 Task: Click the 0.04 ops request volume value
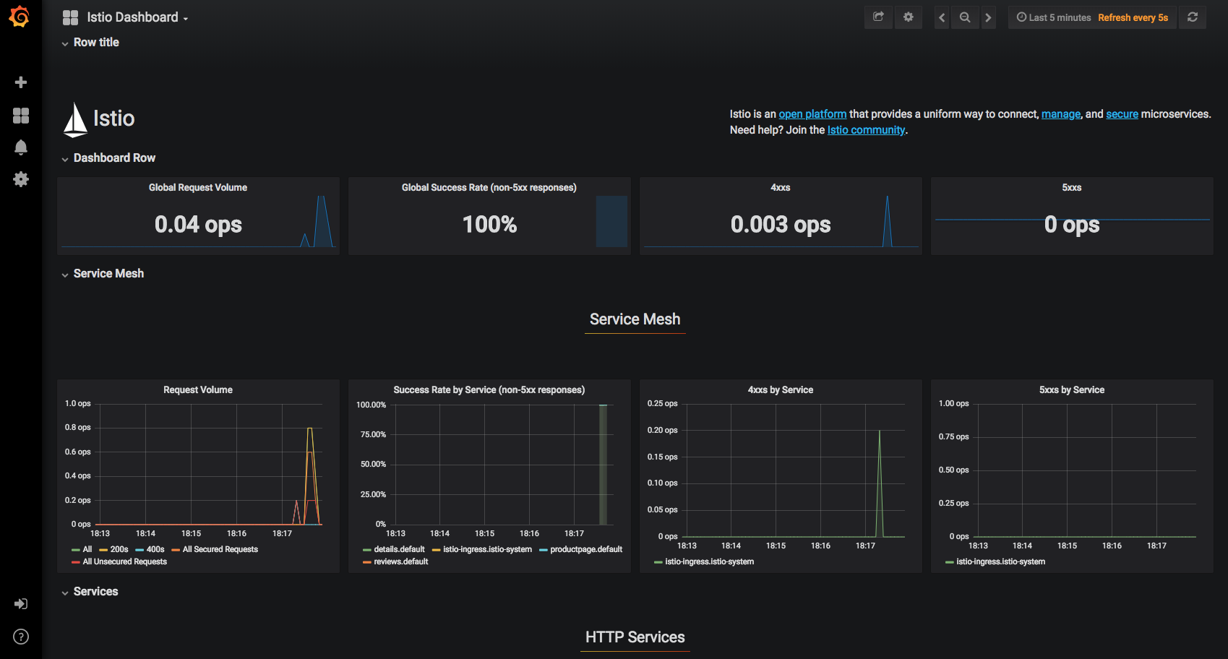198,225
